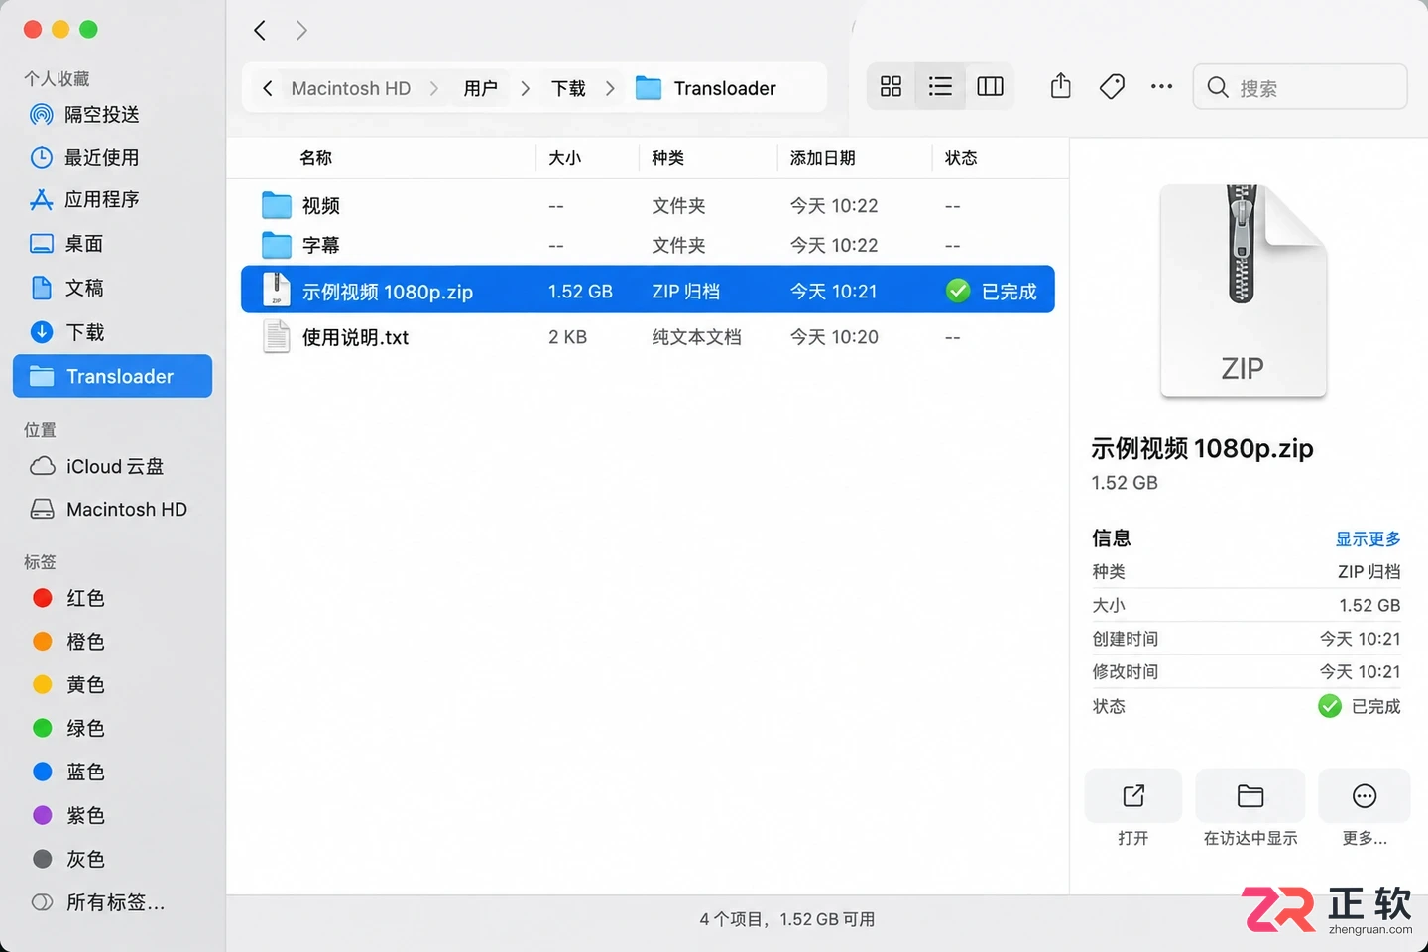Image resolution: width=1428 pixels, height=952 pixels.
Task: Go forward with the toolbar forward arrow
Action: coord(301,31)
